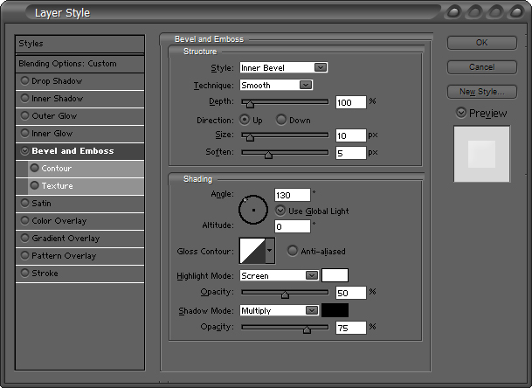Viewport: 532px width, 388px height.
Task: Enable the Drop Shadow effect checkbox
Action: (24, 80)
